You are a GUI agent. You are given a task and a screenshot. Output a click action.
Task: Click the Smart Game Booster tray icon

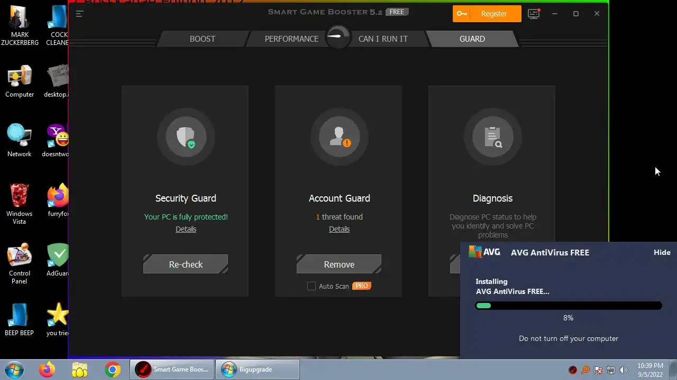573,370
